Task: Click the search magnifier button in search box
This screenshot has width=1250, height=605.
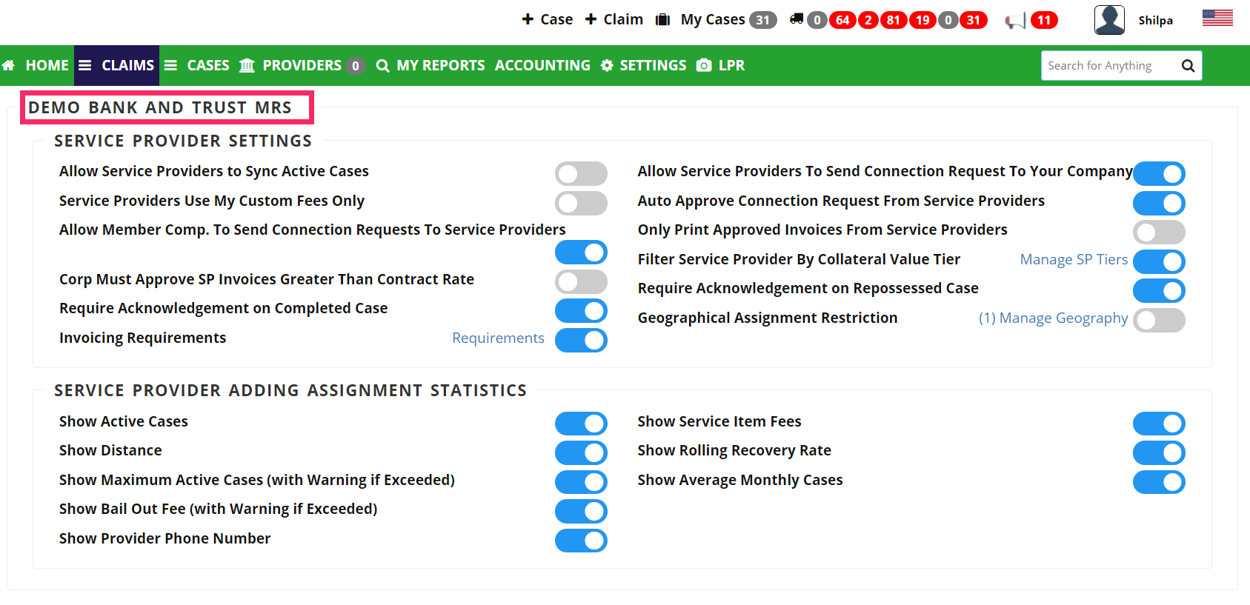Action: pyautogui.click(x=1188, y=66)
